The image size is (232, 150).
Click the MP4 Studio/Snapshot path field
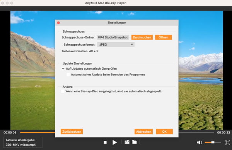point(113,37)
